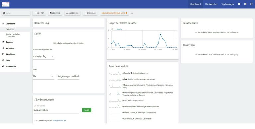Open the website selector SKD - TEST
The height and width of the screenshot is (129, 255).
coord(39,13)
